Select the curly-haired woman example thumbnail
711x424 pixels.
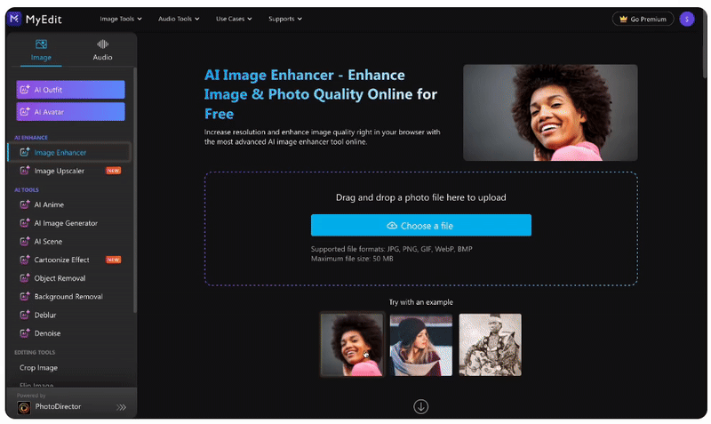point(351,345)
